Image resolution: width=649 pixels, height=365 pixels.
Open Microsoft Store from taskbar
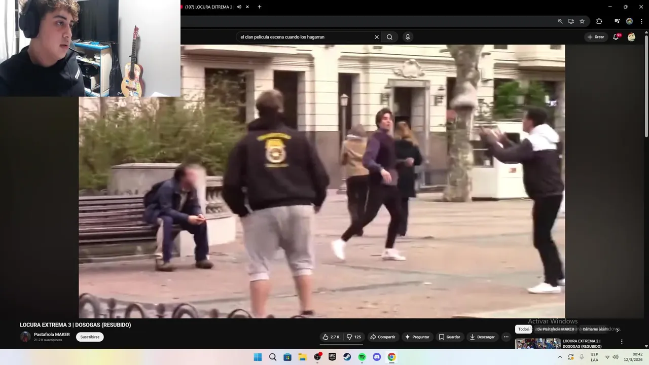pos(287,357)
